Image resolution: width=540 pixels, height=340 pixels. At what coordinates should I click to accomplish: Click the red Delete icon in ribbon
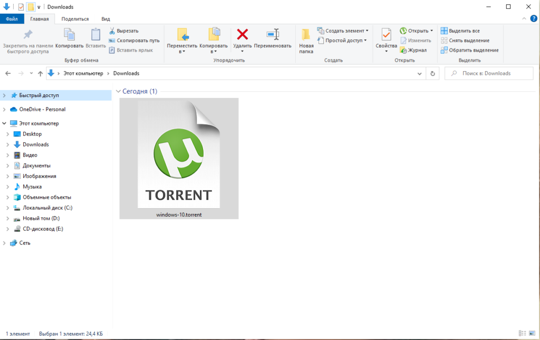point(243,35)
